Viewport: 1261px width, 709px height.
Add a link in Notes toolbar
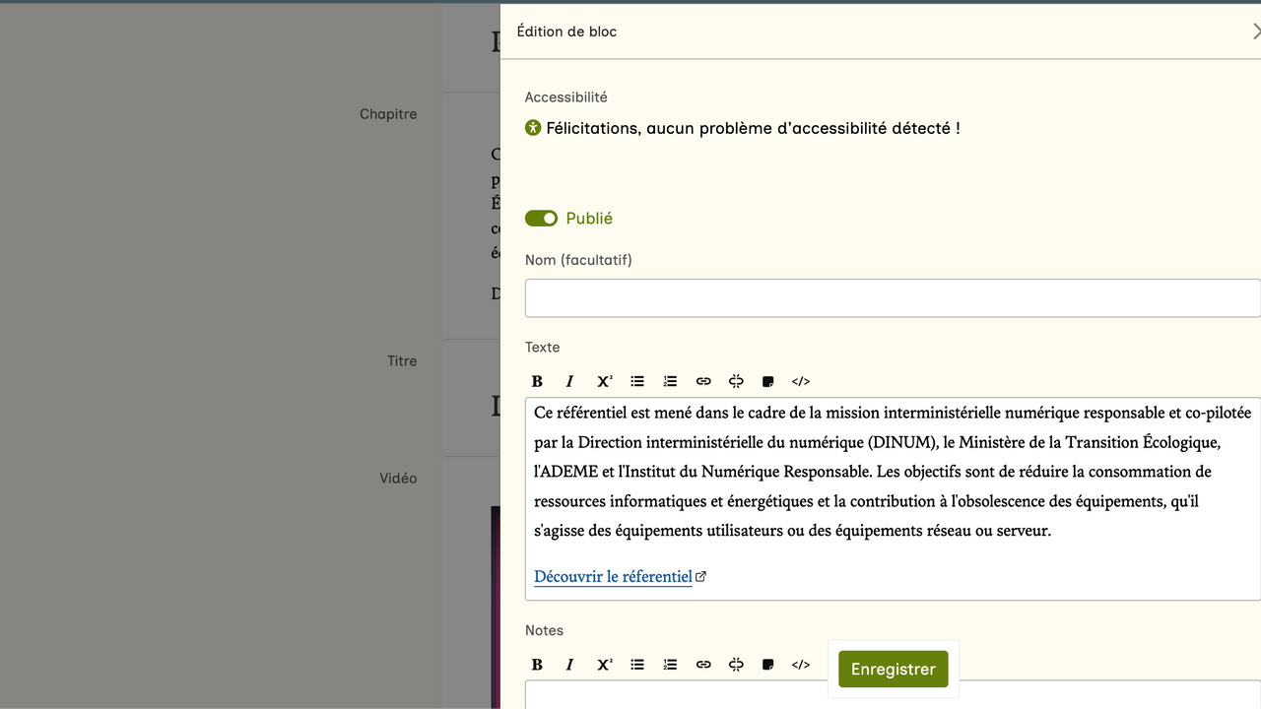point(703,665)
